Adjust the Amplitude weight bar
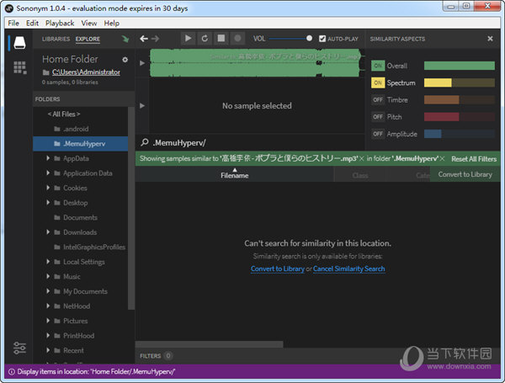Viewport: 505px width, 383px height. (x=460, y=134)
